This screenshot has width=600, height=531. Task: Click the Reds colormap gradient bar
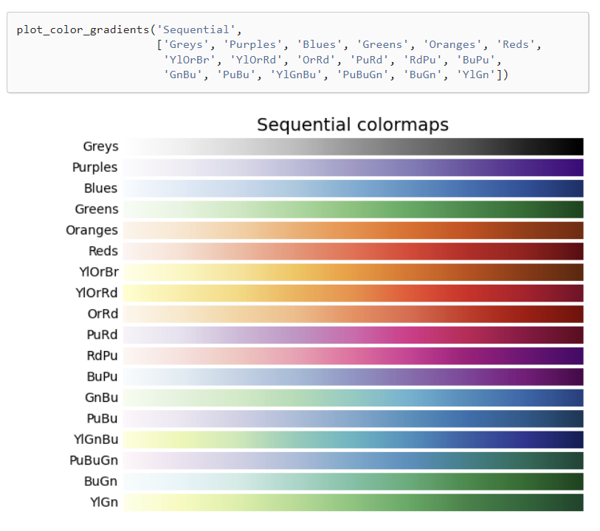click(x=354, y=251)
